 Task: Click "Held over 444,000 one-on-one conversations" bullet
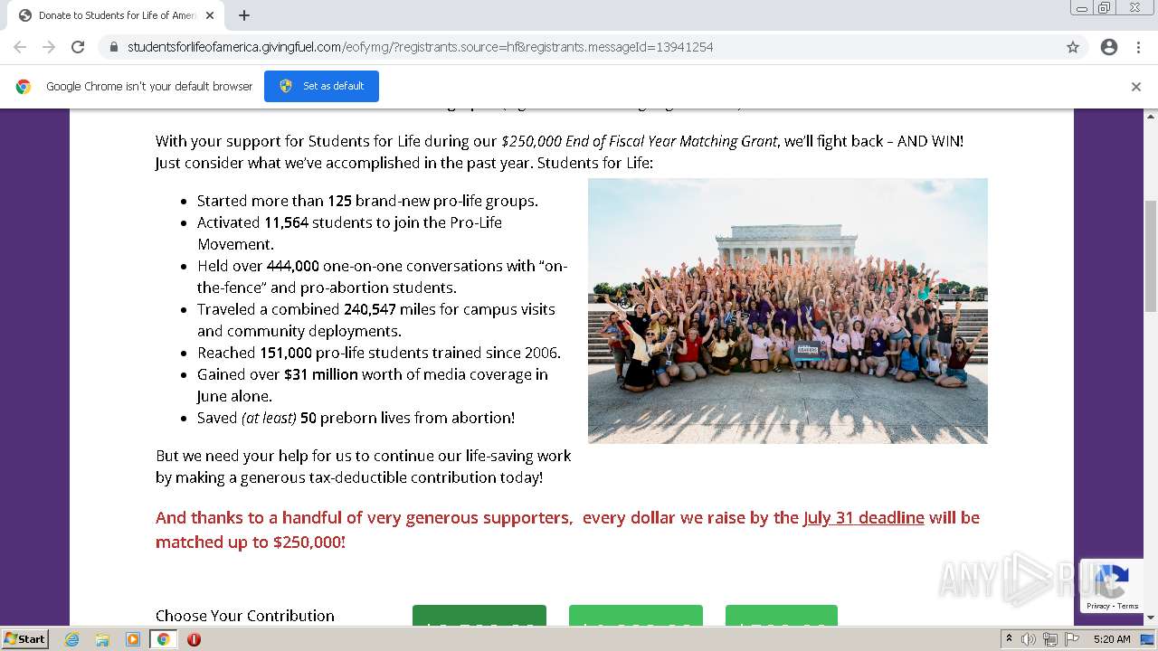[x=382, y=277]
